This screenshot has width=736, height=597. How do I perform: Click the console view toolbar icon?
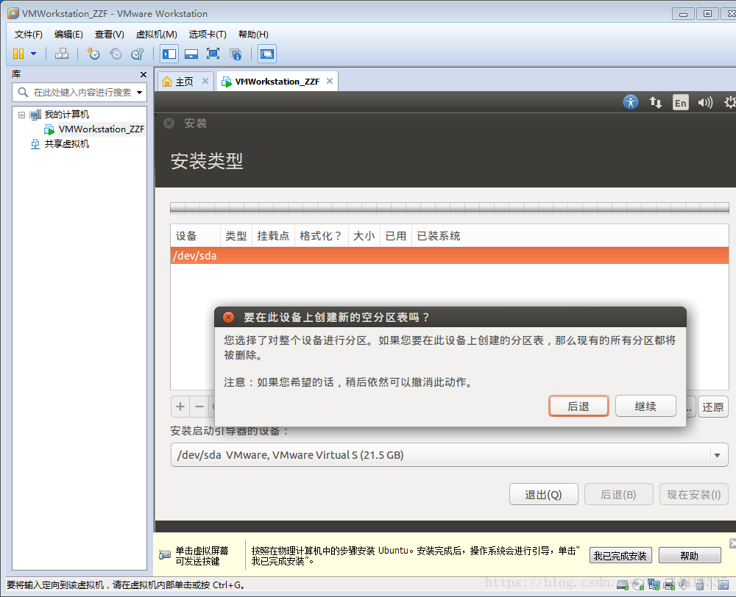click(x=266, y=54)
